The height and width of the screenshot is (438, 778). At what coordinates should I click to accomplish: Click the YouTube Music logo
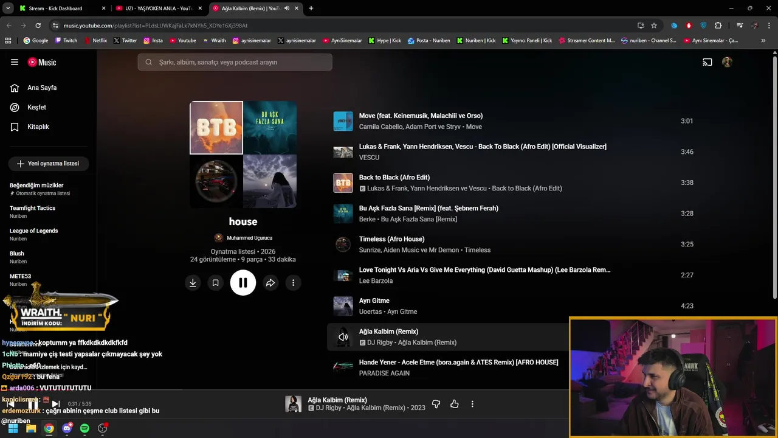coord(42,62)
